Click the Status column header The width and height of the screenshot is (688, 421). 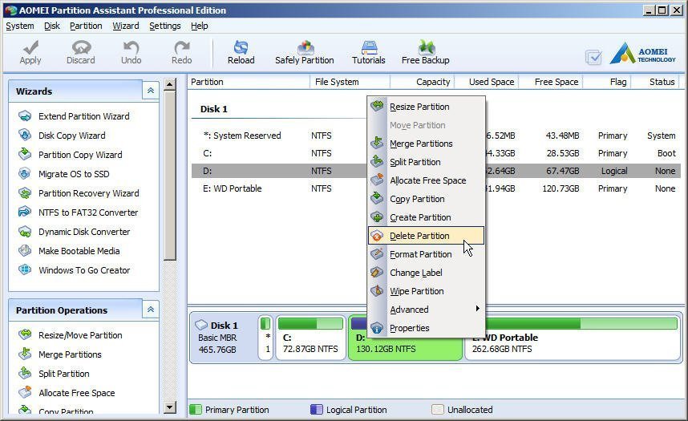[x=655, y=82]
